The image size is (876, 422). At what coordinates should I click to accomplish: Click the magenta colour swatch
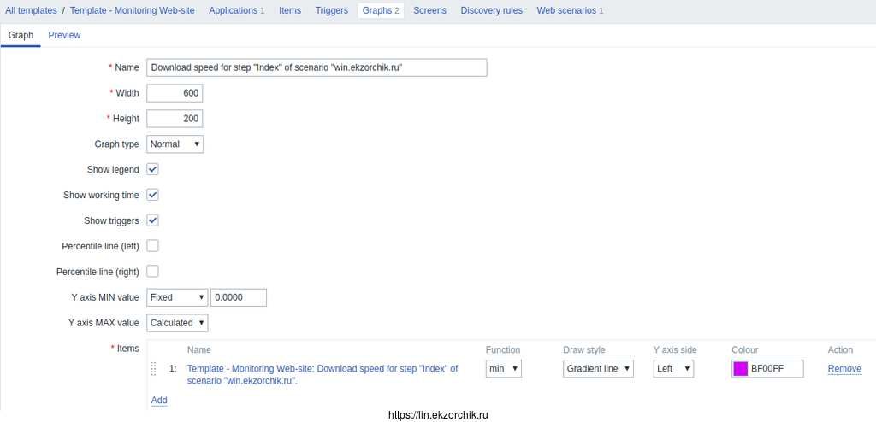(740, 369)
